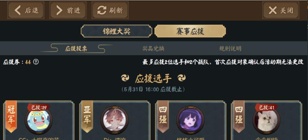The image size is (308, 140).
Task: Go to the 奖品兑换 sub-tab
Action: pos(153,48)
